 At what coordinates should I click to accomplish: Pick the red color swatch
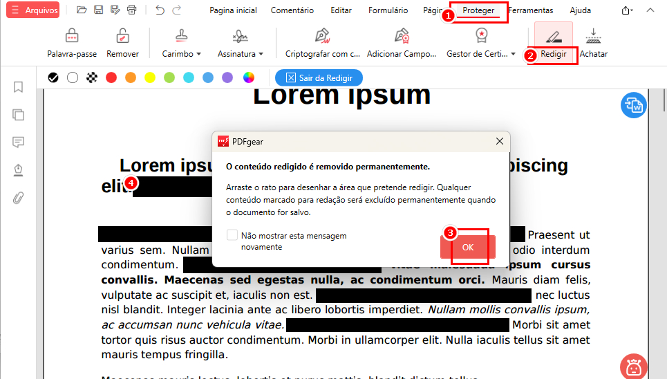pos(111,77)
